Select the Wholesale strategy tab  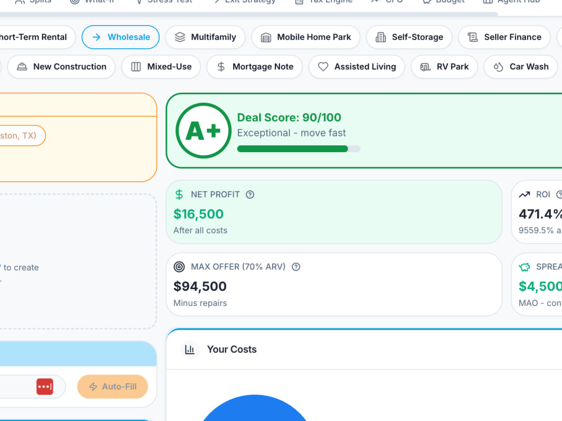point(120,37)
